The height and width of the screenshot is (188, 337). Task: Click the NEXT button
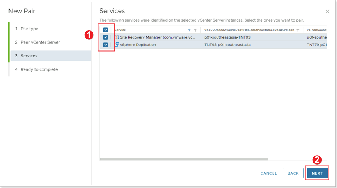[x=317, y=173]
